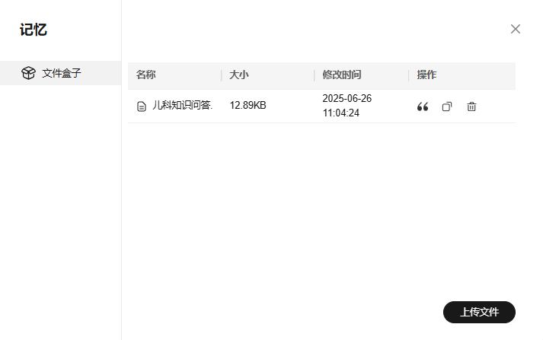This screenshot has width=543, height=340.
Task: Delete the file using trash icon
Action: pos(471,106)
